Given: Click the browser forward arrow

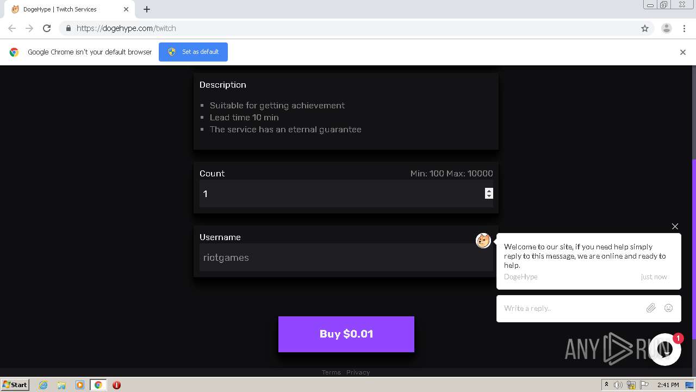Looking at the screenshot, I should point(29,28).
